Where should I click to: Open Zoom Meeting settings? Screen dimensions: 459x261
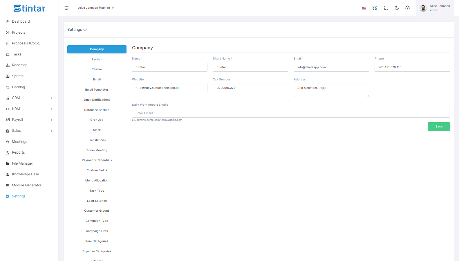pyautogui.click(x=97, y=150)
